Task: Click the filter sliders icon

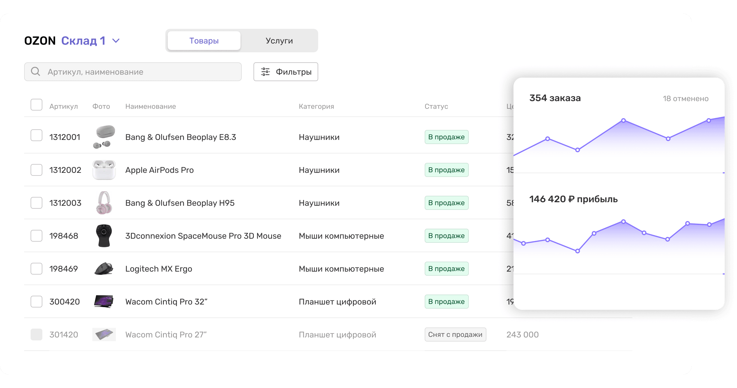Action: 265,72
